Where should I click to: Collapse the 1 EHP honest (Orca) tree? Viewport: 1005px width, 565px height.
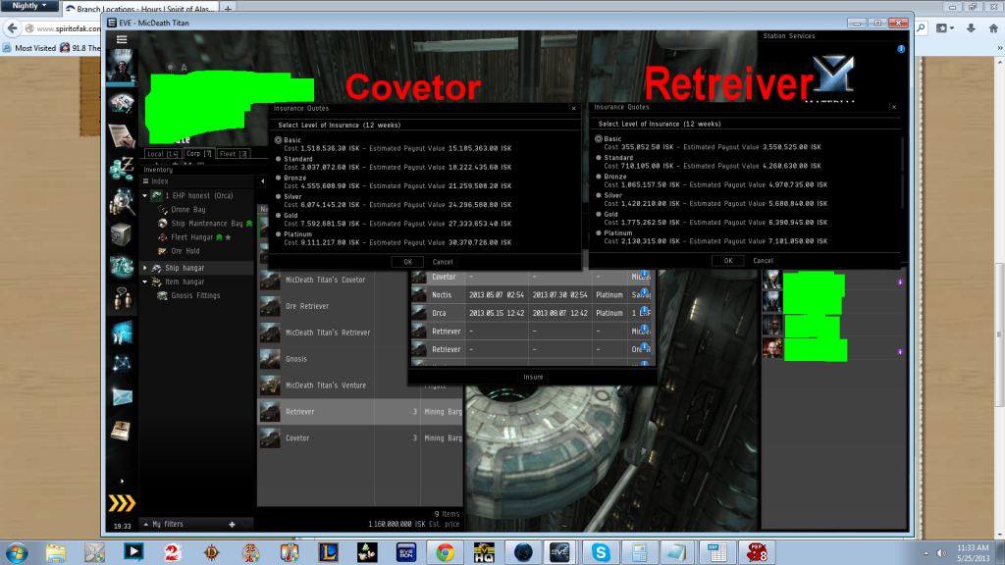click(x=144, y=196)
